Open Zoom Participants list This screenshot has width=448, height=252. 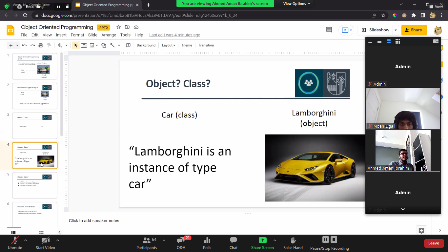tap(147, 243)
